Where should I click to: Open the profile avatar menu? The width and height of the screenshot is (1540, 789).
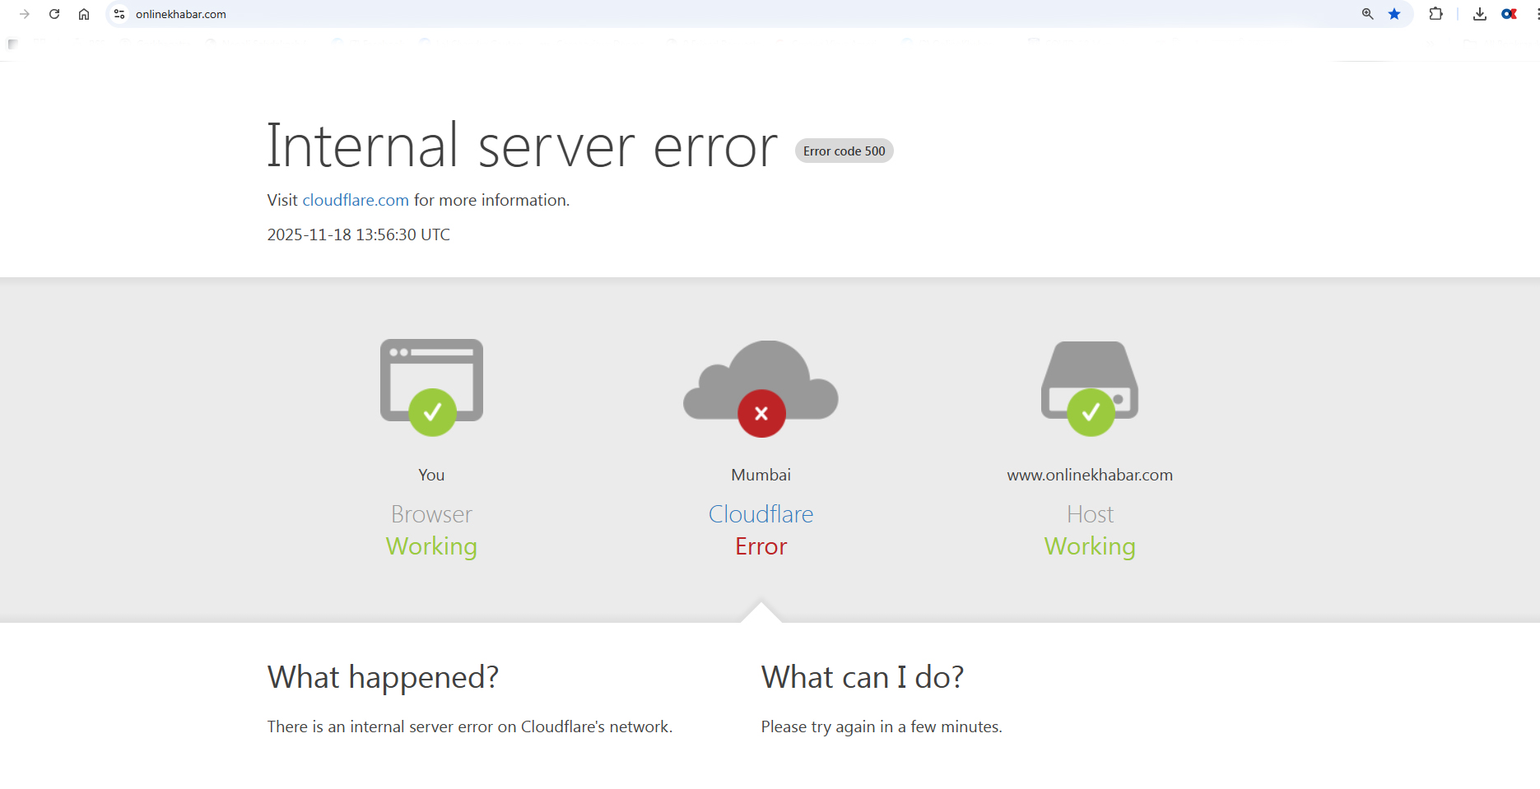click(x=1509, y=14)
